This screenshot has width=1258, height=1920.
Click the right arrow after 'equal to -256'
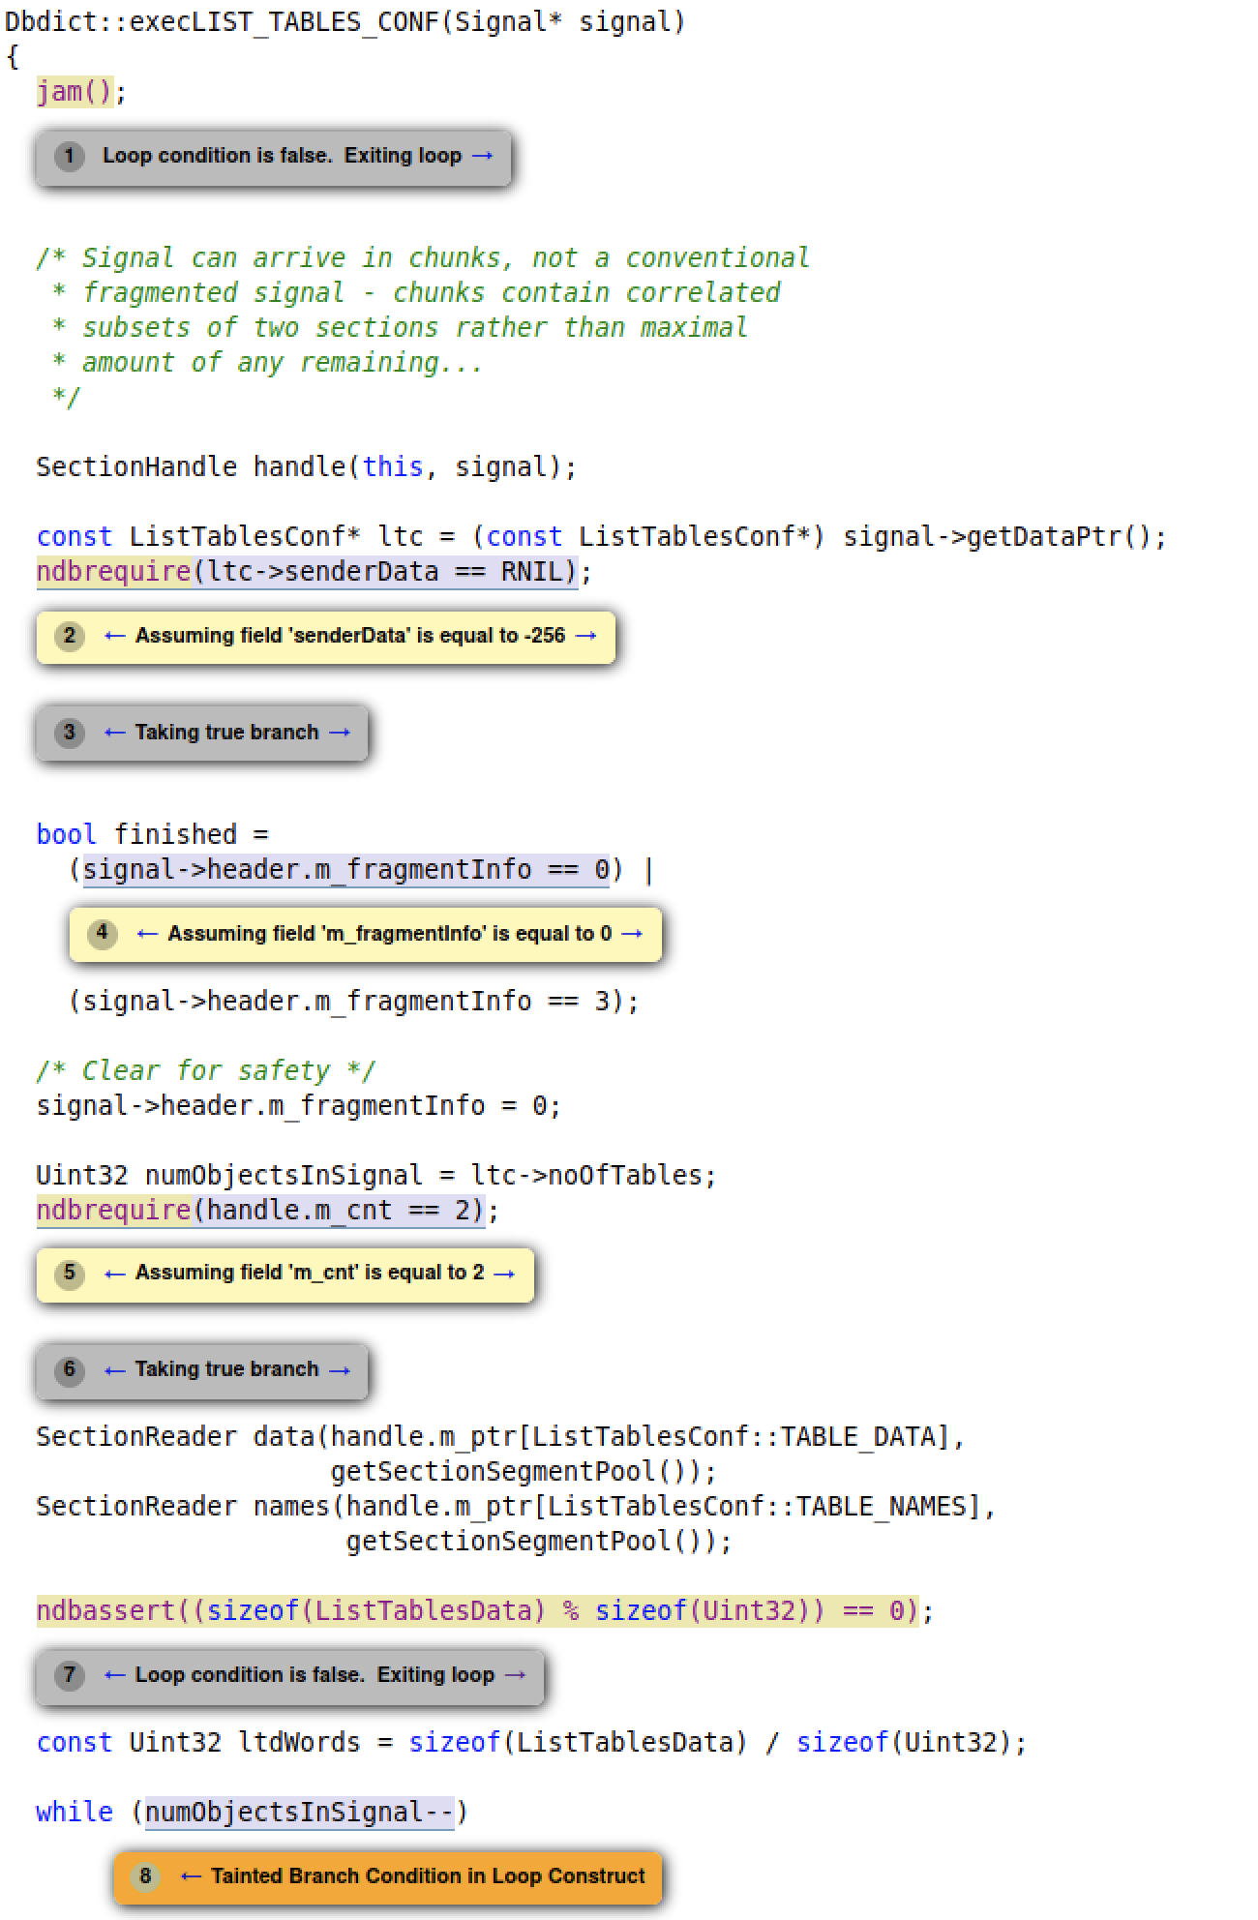tap(585, 636)
